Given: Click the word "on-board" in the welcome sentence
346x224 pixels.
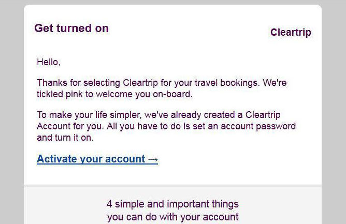Looking at the screenshot, I should click(173, 94).
